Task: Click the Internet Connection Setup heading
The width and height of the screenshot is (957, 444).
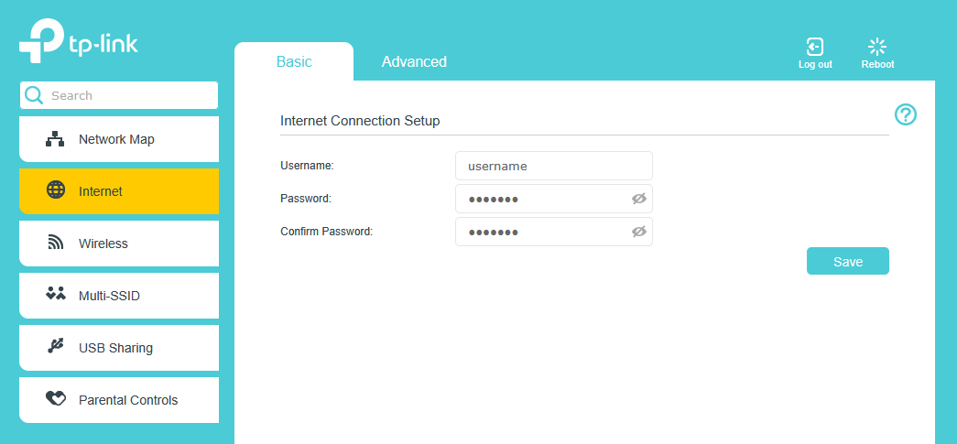Action: [360, 121]
